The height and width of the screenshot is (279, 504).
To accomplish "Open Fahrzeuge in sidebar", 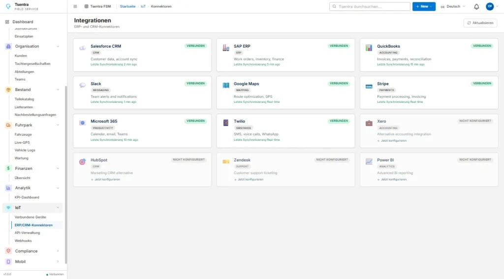I will point(23,135).
